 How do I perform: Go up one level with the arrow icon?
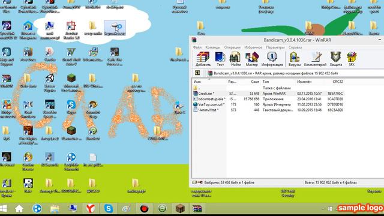(197, 73)
